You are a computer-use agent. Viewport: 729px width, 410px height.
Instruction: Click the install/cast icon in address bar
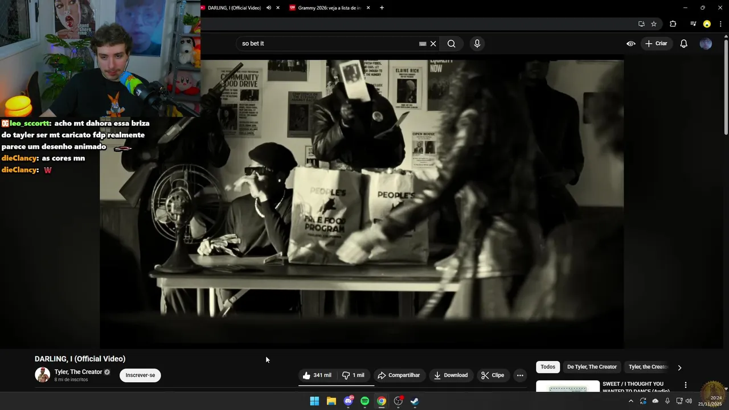pyautogui.click(x=641, y=24)
